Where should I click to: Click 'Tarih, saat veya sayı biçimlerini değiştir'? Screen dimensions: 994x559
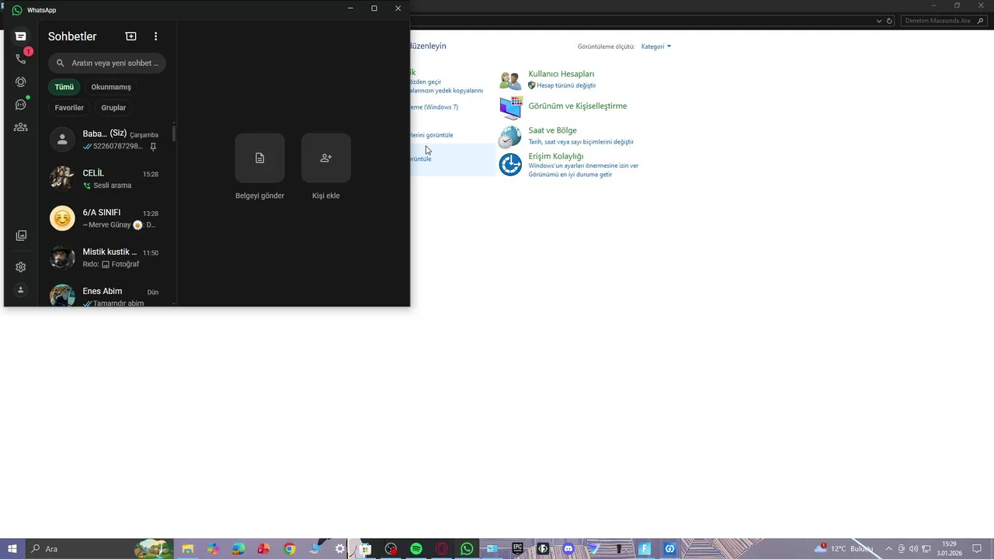[x=581, y=142]
